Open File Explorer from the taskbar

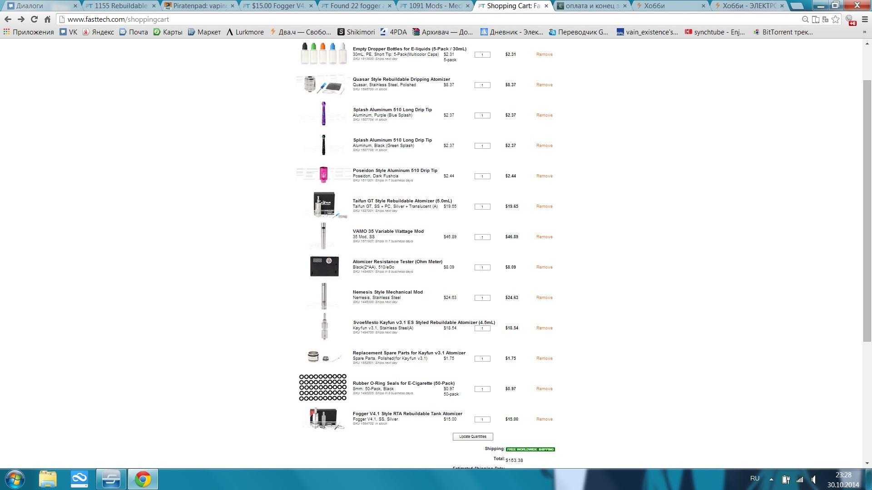click(x=48, y=479)
